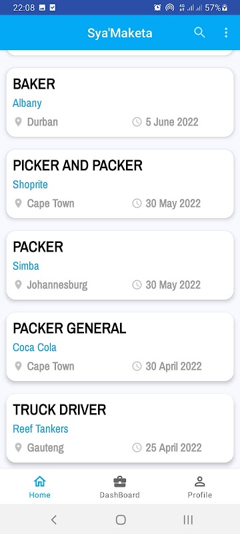Screen dimensions: 240x534
Task: Tap the Home house icon
Action: (x=40, y=481)
